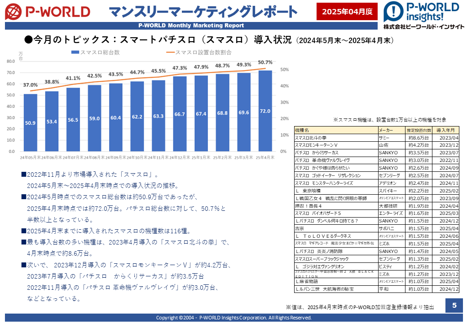The height and width of the screenshot is (323, 467).
Task: Click the 72.0 bar for 25年4月末
Action: pos(265,111)
